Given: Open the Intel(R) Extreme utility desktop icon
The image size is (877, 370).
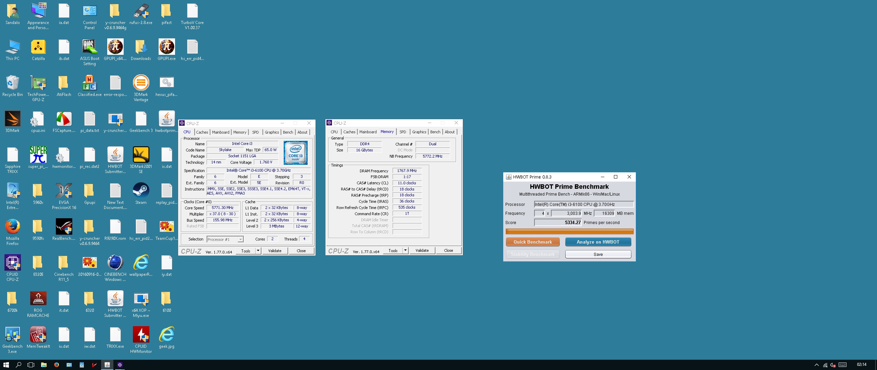Looking at the screenshot, I should click(x=13, y=197).
